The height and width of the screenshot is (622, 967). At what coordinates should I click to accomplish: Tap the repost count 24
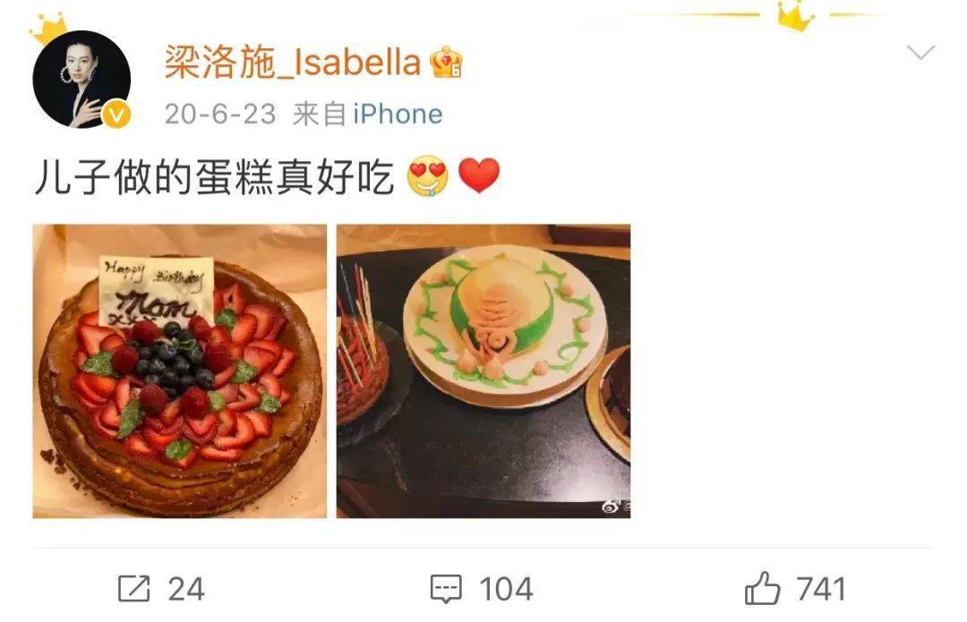[186, 589]
